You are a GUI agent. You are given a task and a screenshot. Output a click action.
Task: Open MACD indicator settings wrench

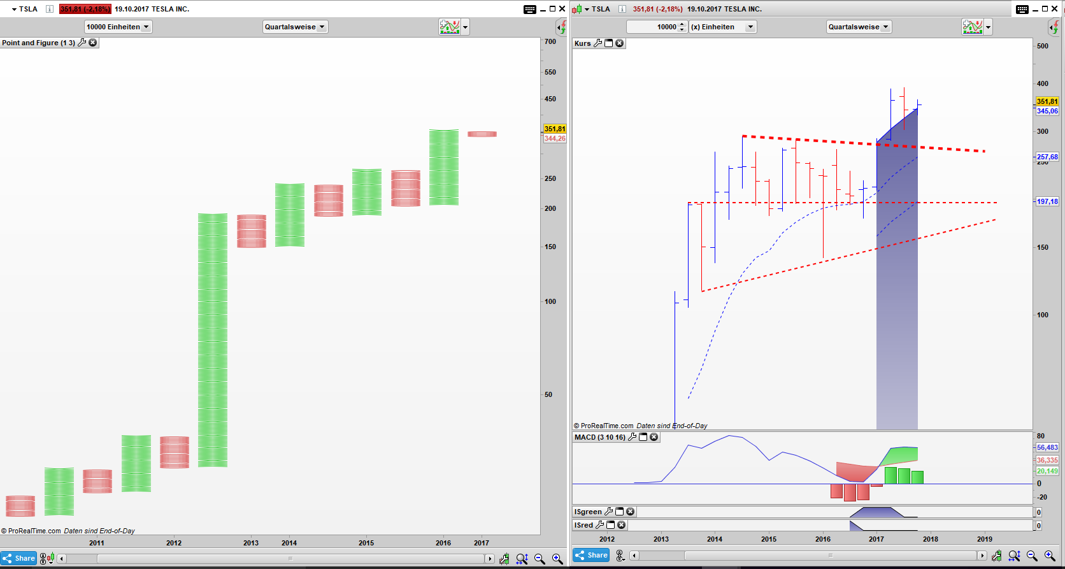click(x=632, y=437)
